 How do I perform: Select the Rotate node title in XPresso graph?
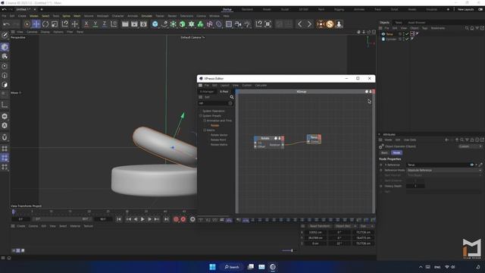tap(264, 138)
